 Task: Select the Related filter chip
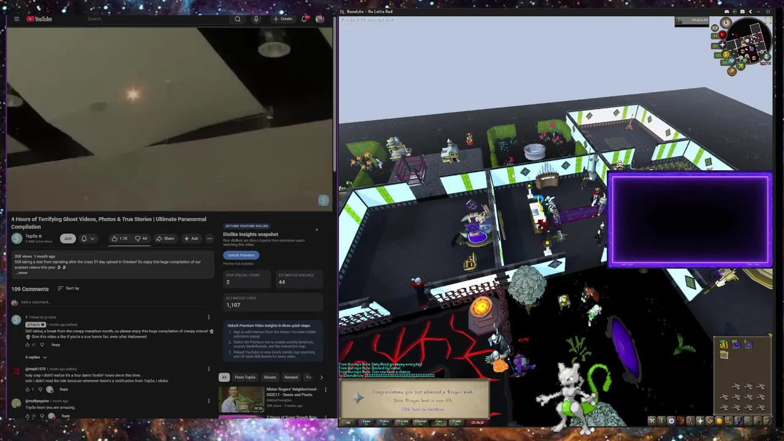tap(291, 377)
